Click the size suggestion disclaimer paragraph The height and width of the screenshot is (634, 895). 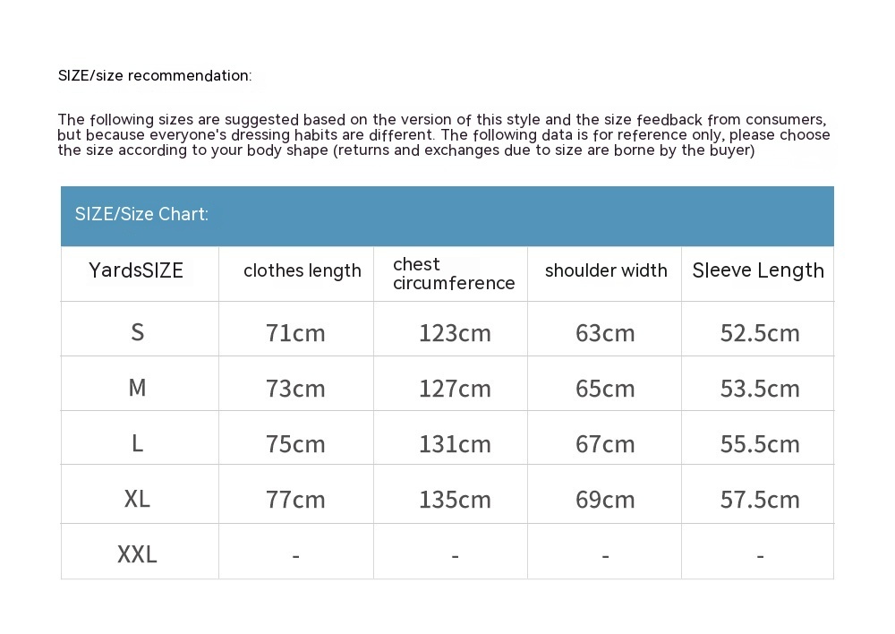tap(443, 135)
